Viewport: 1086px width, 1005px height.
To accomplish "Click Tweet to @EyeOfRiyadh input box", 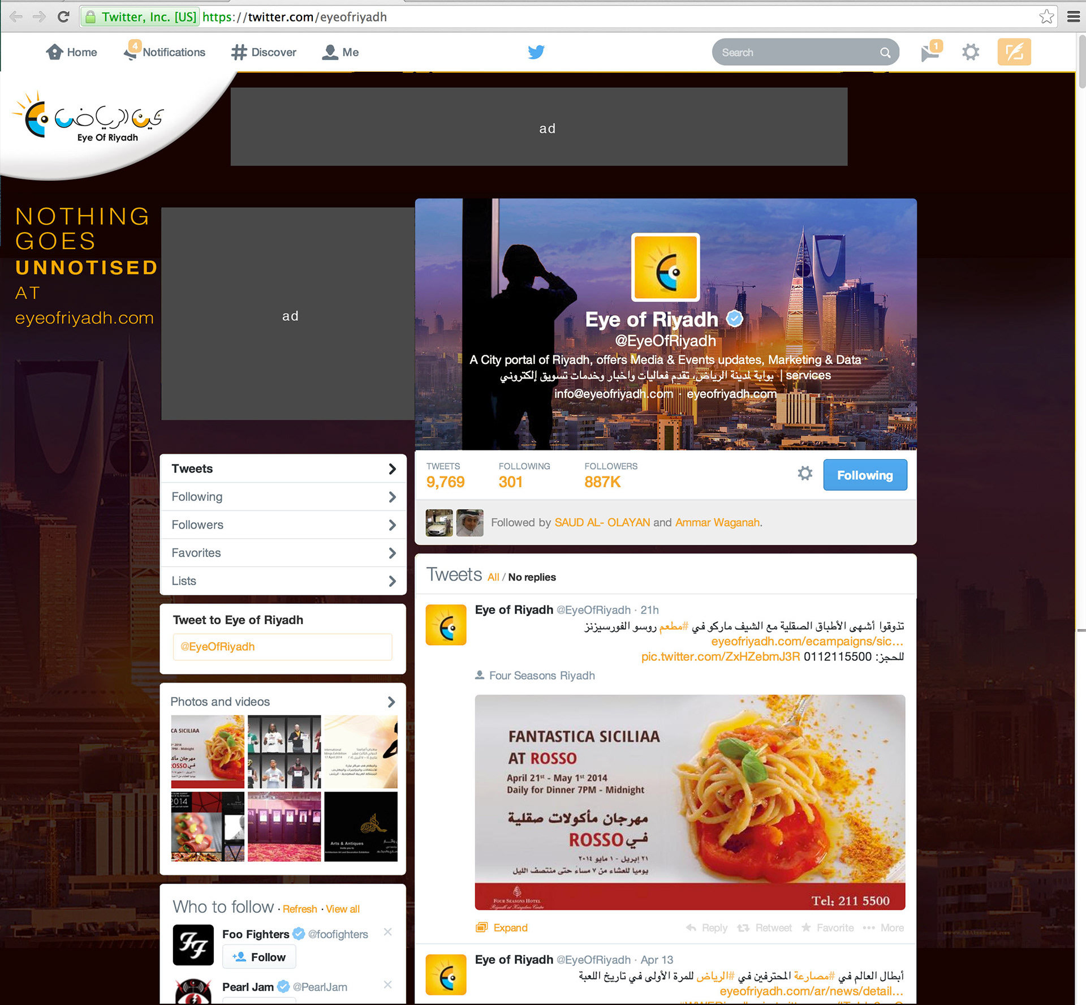I will (x=282, y=647).
